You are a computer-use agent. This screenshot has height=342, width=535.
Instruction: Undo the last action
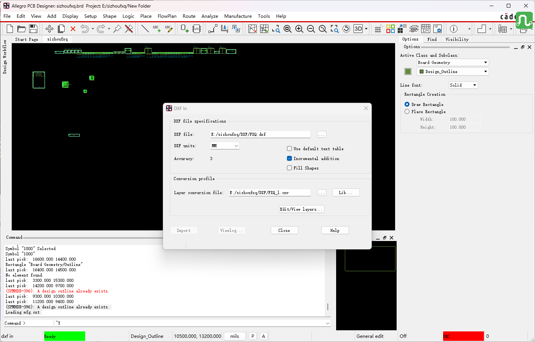click(85, 29)
